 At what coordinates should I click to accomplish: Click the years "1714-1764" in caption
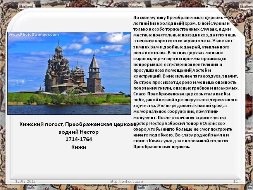click(x=76, y=139)
